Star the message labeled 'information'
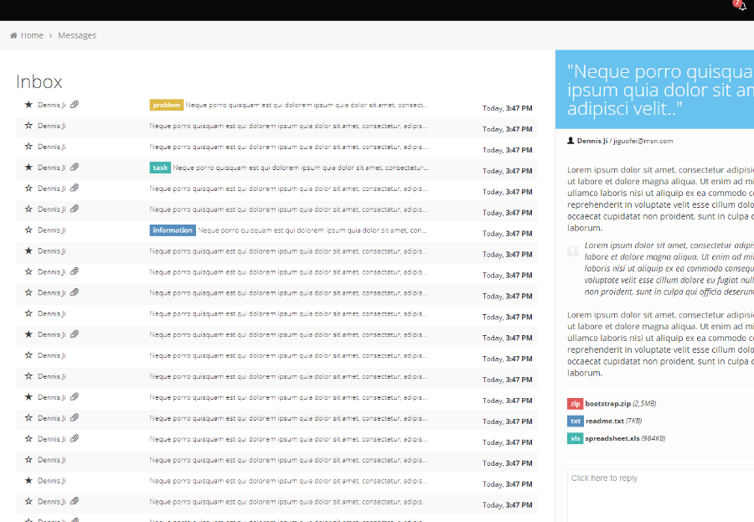This screenshot has width=754, height=522. [x=28, y=230]
